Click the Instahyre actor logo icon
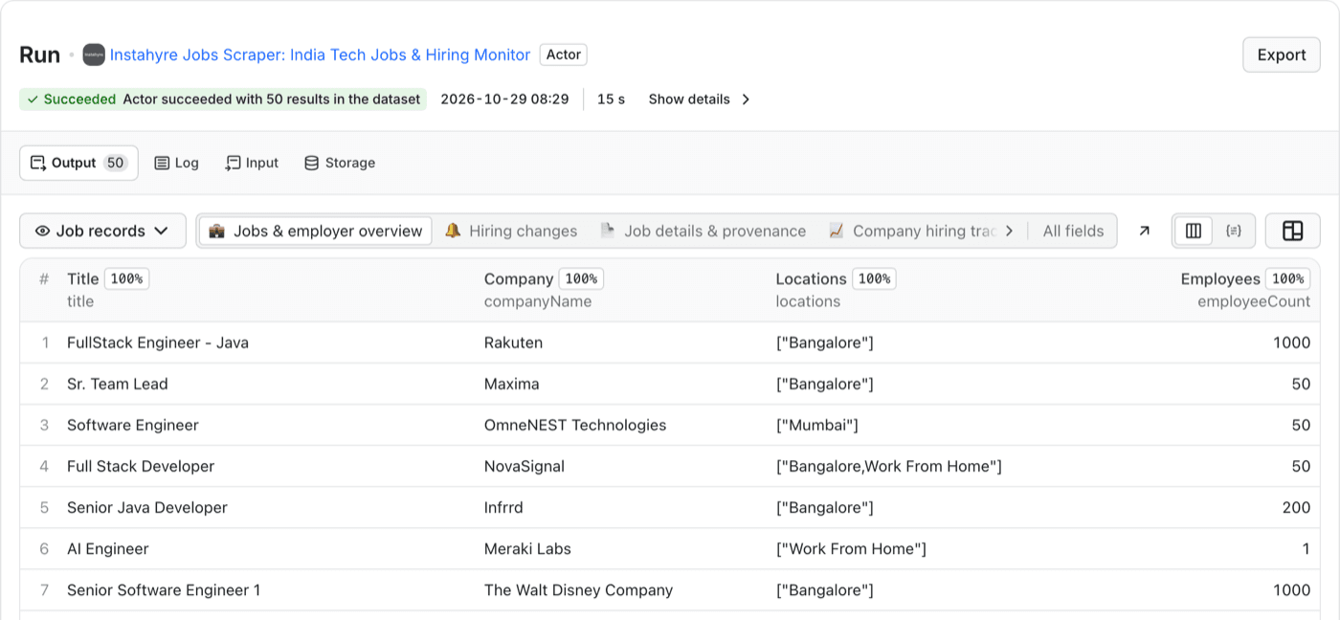Image resolution: width=1340 pixels, height=620 pixels. (94, 55)
